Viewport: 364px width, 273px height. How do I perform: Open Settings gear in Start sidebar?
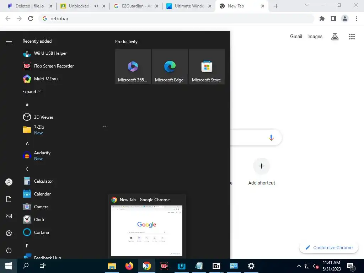9,233
